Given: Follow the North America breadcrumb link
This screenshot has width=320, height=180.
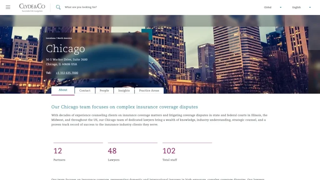Looking at the screenshot, I should 65,38.
